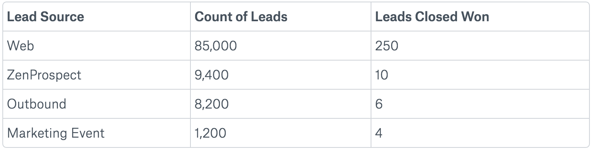The height and width of the screenshot is (151, 593).
Task: Click the 10 closed won value
Action: [x=382, y=75]
